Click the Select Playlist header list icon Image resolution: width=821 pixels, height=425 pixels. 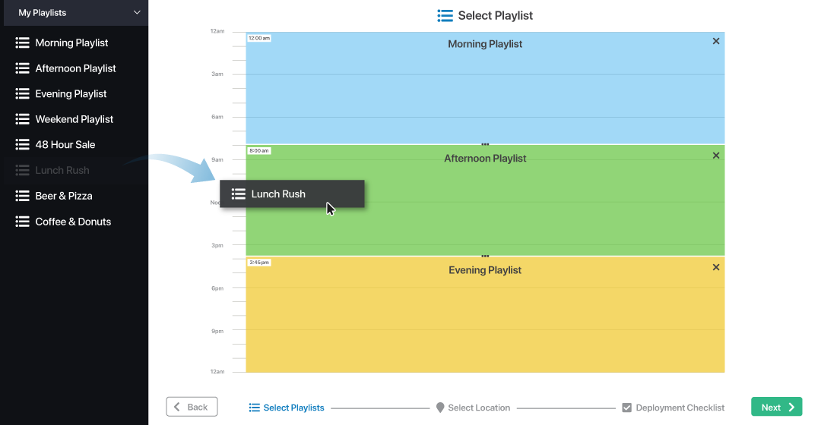tap(445, 15)
